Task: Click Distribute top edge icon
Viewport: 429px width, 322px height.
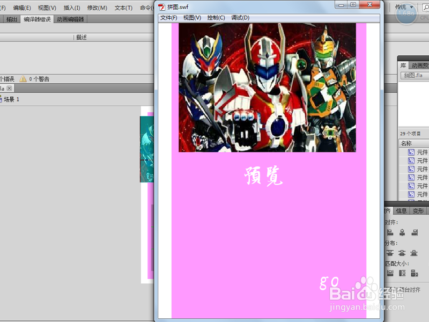Action: point(390,252)
